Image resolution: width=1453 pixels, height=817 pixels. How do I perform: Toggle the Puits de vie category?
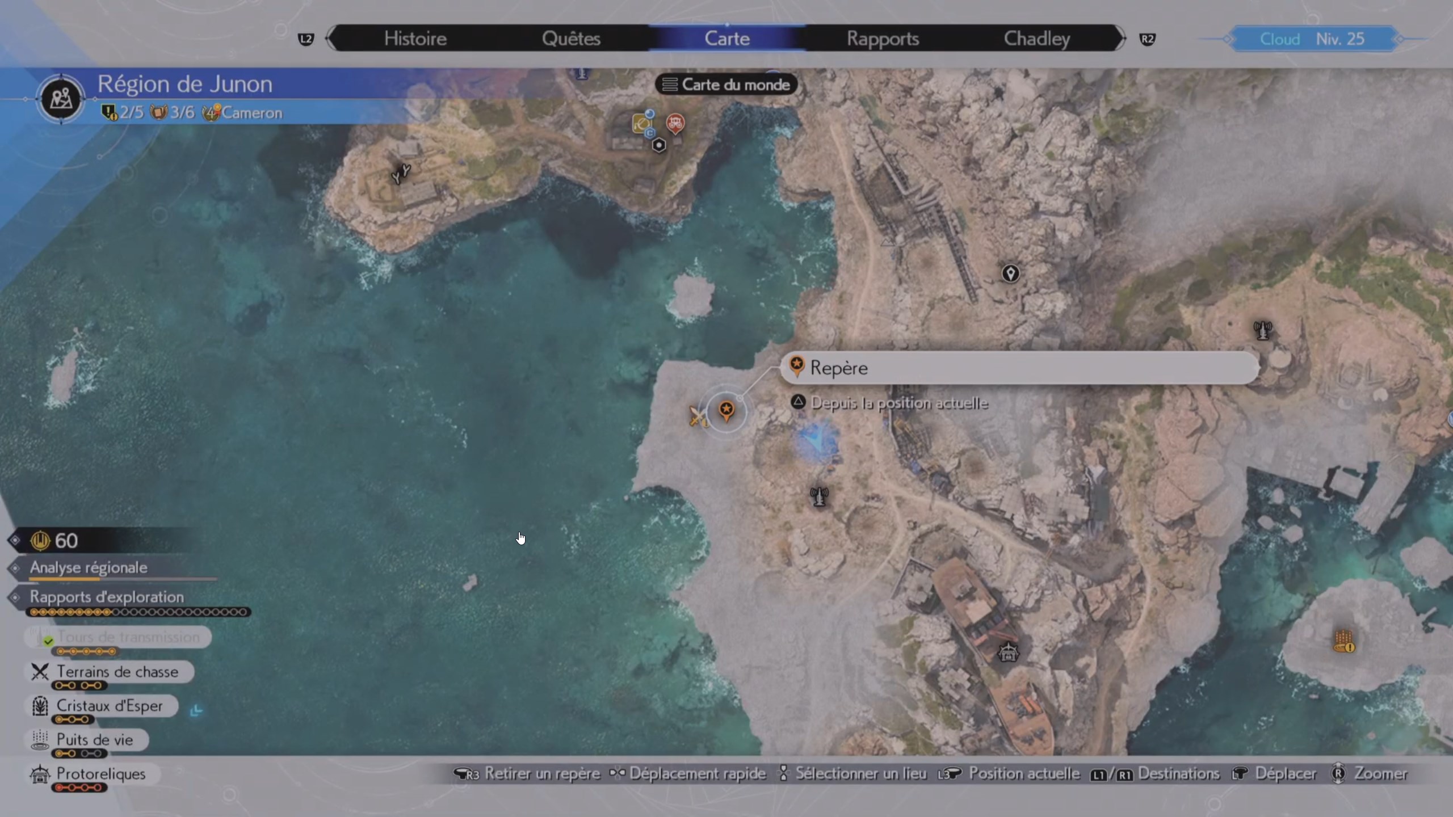94,739
